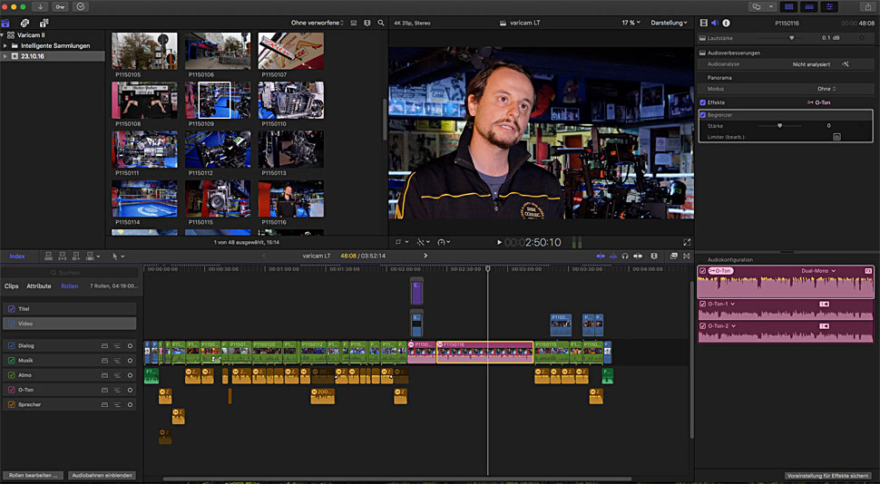Open the keyword editor key icon
Image resolution: width=880 pixels, height=484 pixels.
pyautogui.click(x=62, y=6)
